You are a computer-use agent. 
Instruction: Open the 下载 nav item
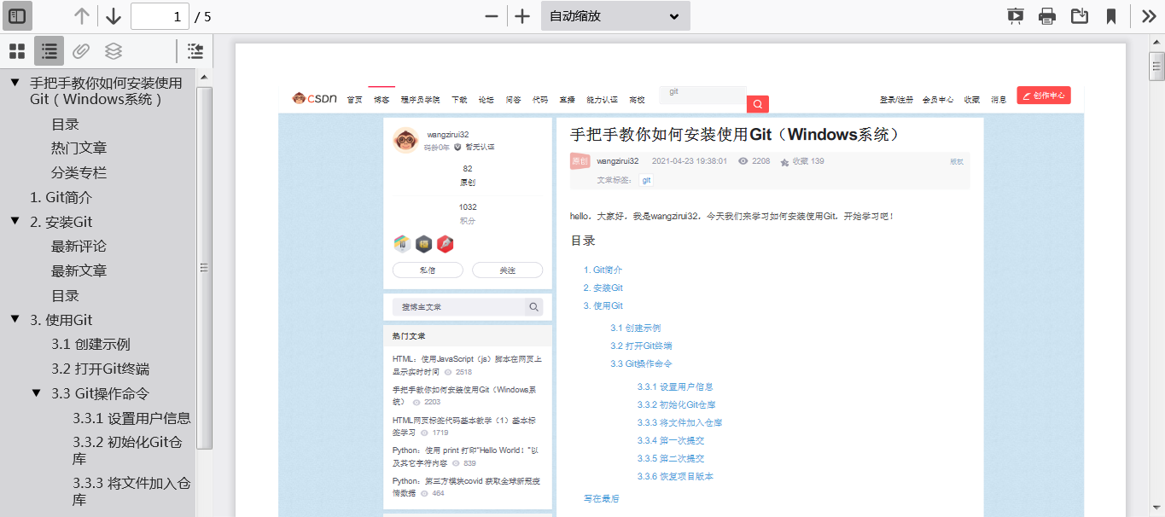459,100
